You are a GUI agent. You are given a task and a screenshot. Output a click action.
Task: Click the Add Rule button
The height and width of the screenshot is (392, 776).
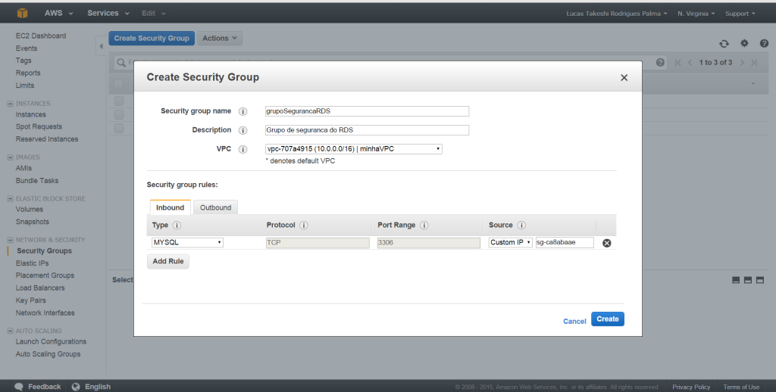(167, 261)
